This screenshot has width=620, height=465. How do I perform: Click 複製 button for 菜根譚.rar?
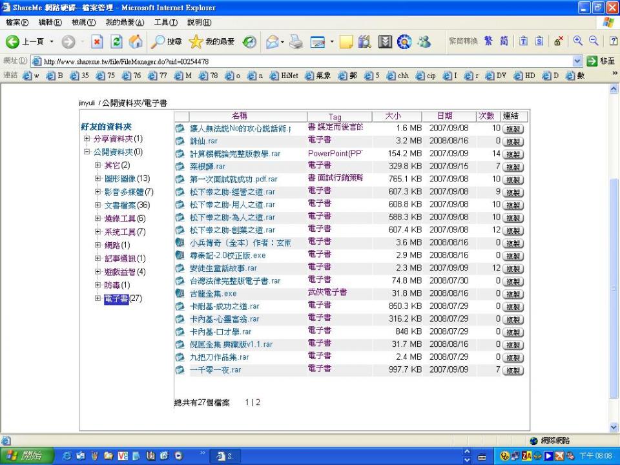513,167
